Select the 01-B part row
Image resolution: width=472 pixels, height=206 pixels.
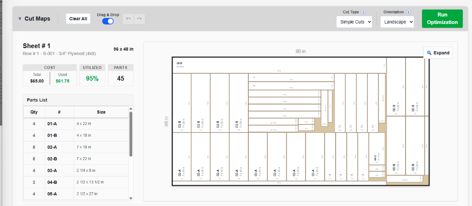pos(76,135)
